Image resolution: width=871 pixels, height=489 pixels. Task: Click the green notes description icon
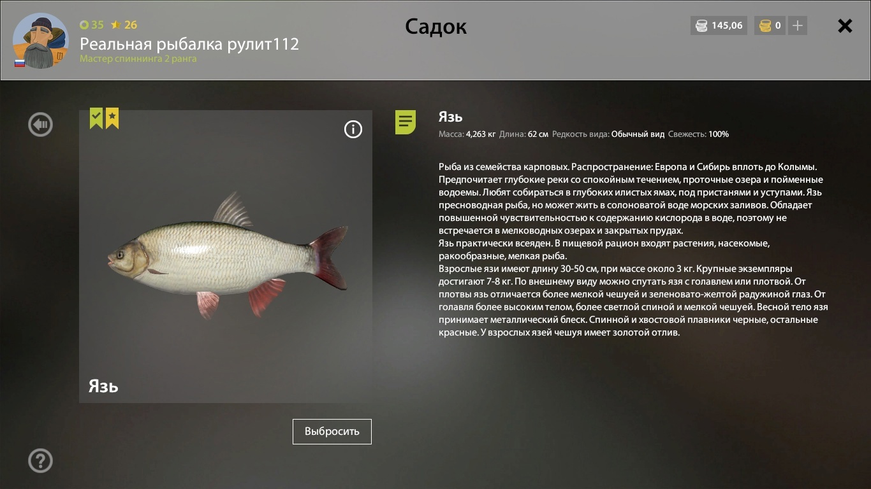pyautogui.click(x=406, y=122)
